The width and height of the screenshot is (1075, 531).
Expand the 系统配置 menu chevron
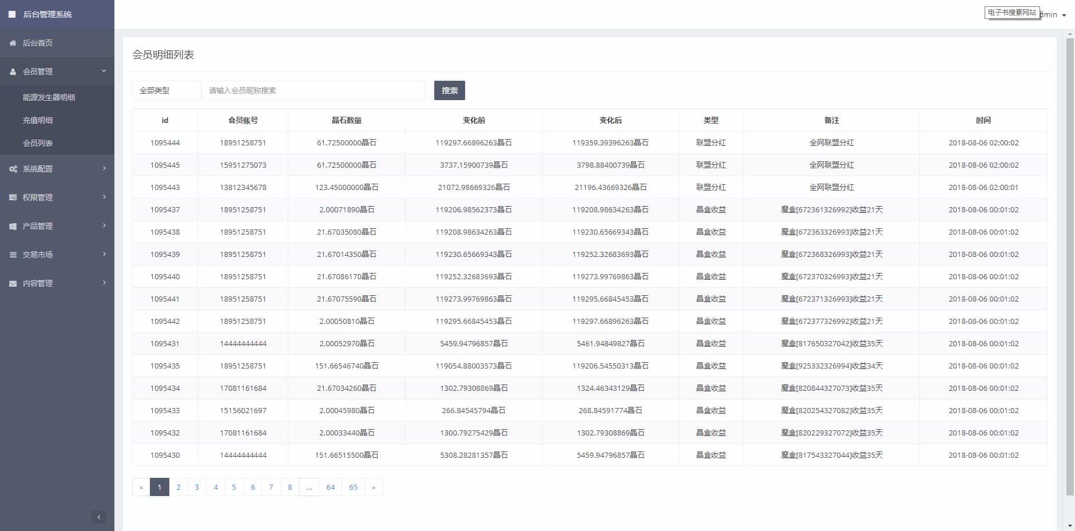pos(104,168)
